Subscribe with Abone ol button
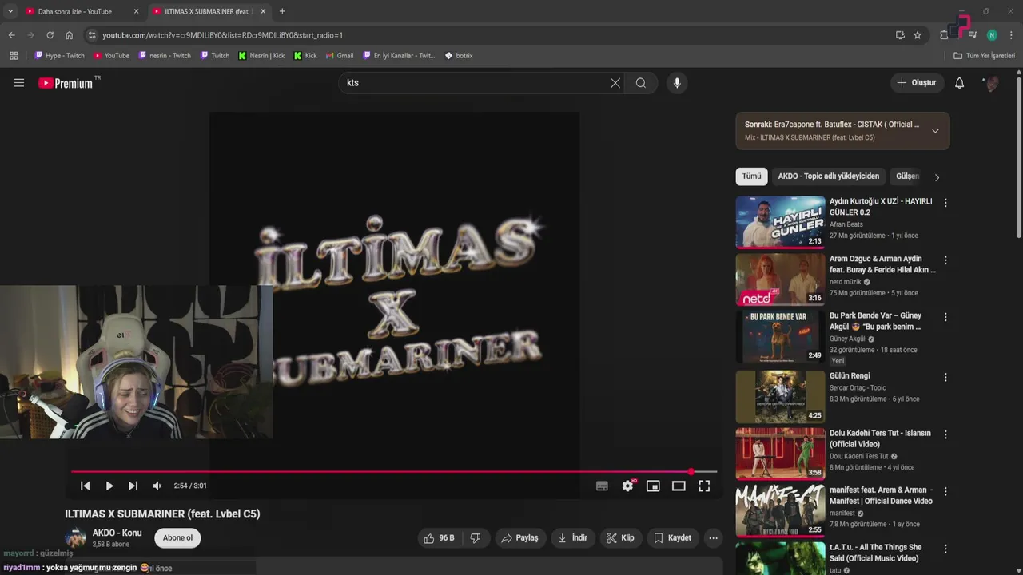This screenshot has height=575, width=1023. point(177,538)
